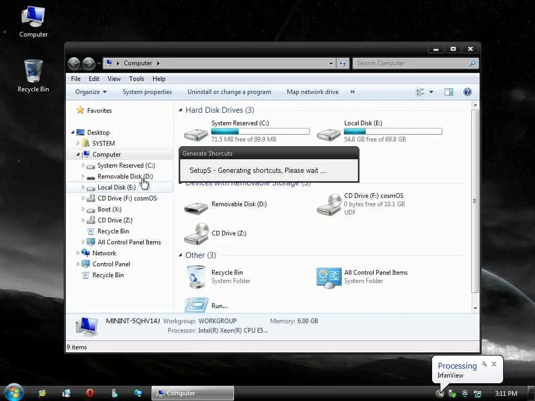The width and height of the screenshot is (535, 401).
Task: Select the CD Drive (F:) cosmOS disc icon
Action: tap(329, 205)
